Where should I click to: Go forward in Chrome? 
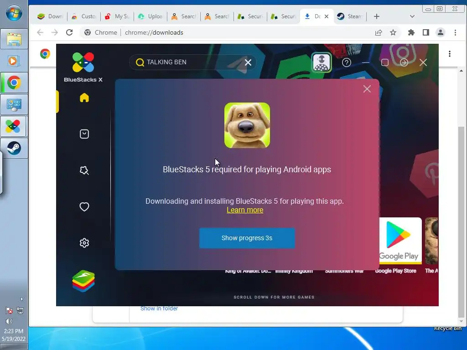[55, 32]
